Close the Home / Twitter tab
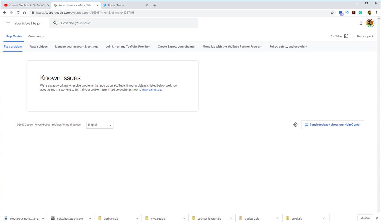This screenshot has width=381, height=223. tap(147, 5)
